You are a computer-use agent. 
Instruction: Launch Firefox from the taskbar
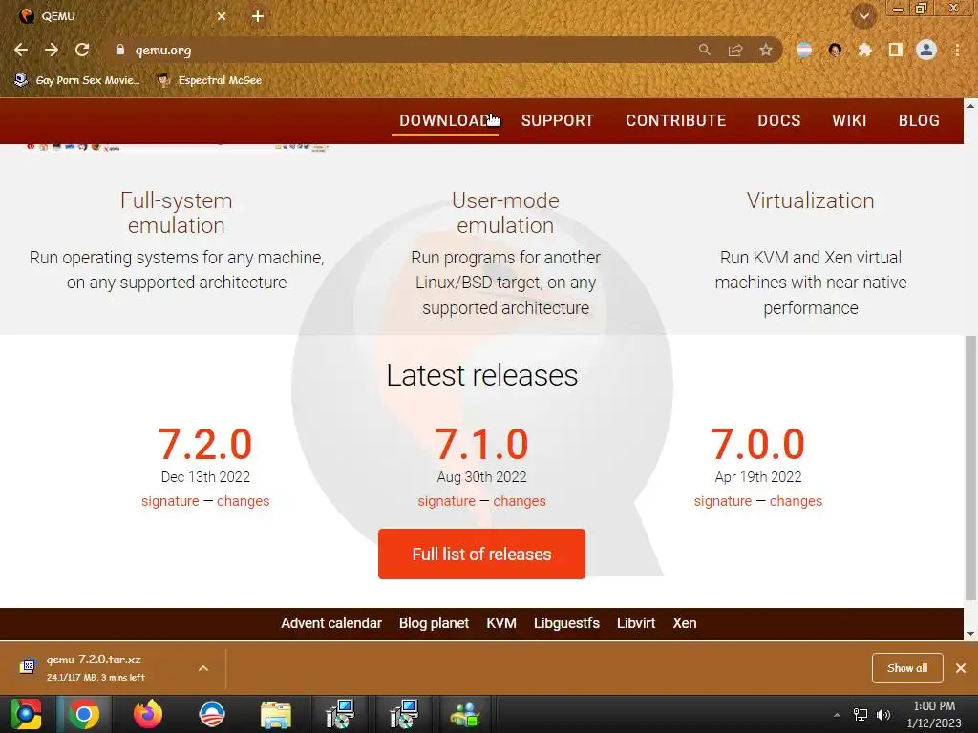coord(148,714)
